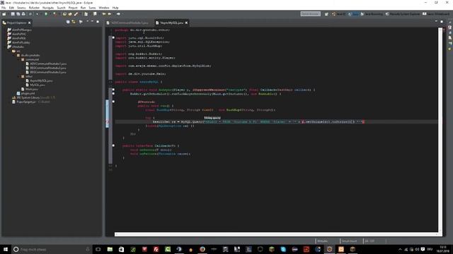Click the Forward navigation arrow in toolbar

coord(118,14)
